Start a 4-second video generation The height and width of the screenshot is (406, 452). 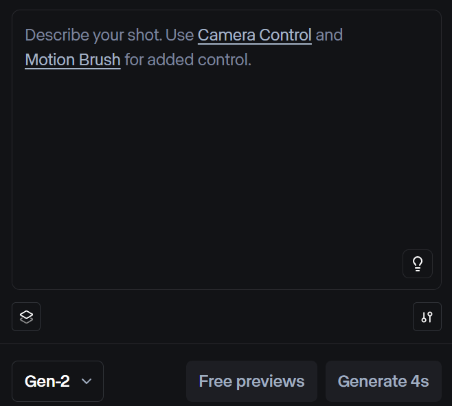click(383, 381)
